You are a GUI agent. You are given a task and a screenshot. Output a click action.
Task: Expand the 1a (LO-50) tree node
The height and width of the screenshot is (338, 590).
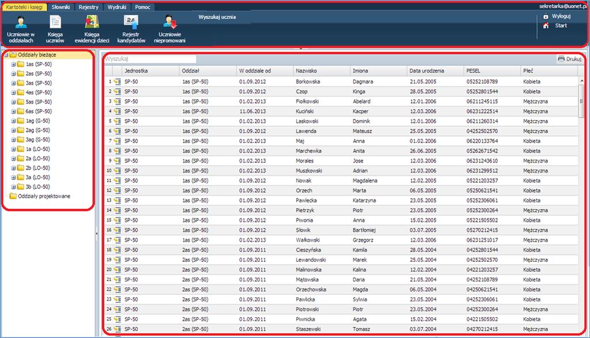coord(13,149)
